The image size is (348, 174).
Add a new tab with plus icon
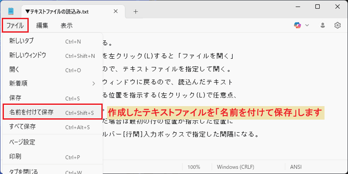(x=136, y=12)
